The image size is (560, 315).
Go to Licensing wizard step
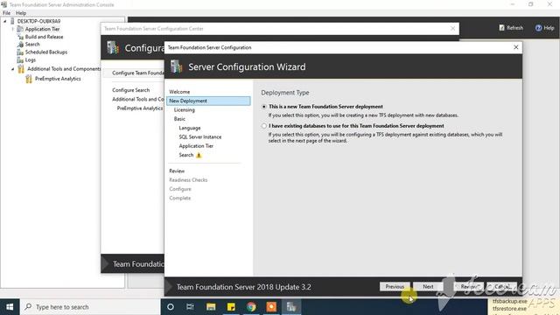coord(185,110)
